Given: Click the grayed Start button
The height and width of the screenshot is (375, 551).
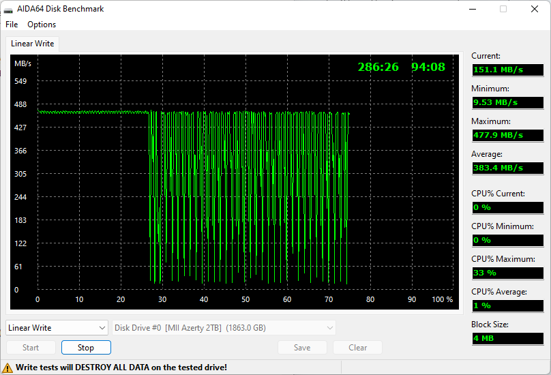Looking at the screenshot, I should pos(31,348).
